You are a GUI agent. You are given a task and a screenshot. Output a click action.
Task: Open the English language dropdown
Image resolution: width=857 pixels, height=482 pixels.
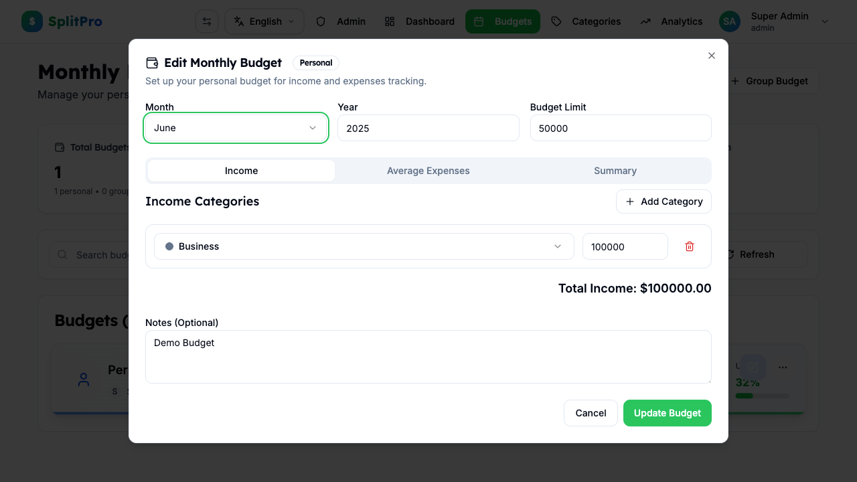[264, 21]
